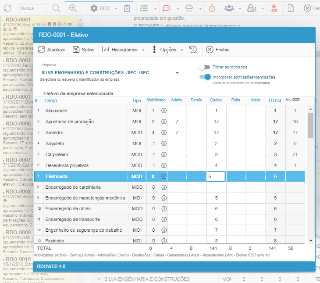Click the rain cloud weather icon
Viewport: 320px width, 283px height.
click(189, 8)
